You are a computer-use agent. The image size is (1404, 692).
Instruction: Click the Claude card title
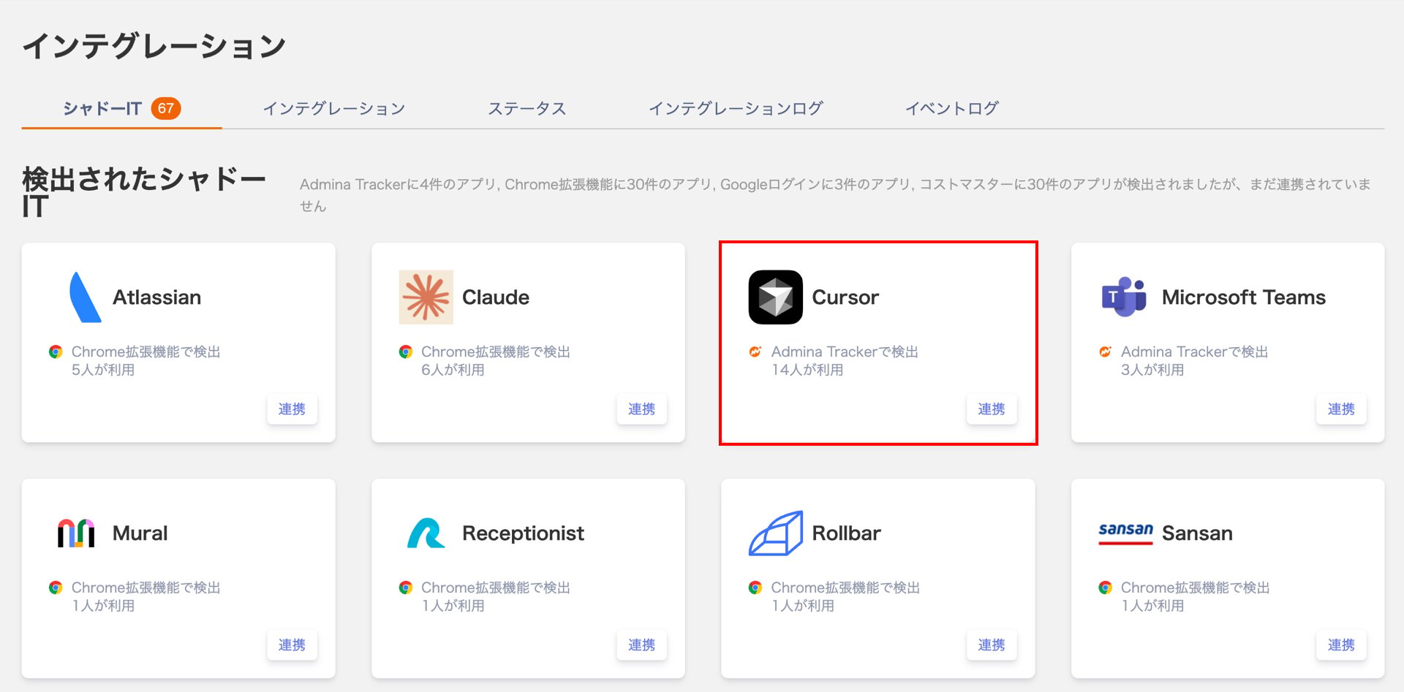[x=496, y=297]
